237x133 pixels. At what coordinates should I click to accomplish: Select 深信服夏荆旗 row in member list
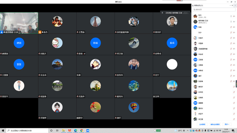(x=214, y=49)
